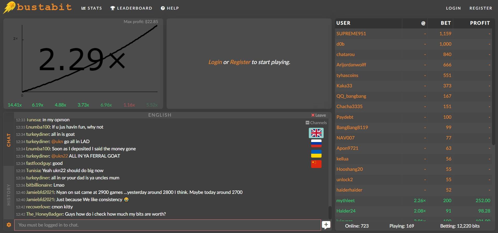Open the 1.16x past game
This screenshot has height=233, width=498.
[x=129, y=105]
